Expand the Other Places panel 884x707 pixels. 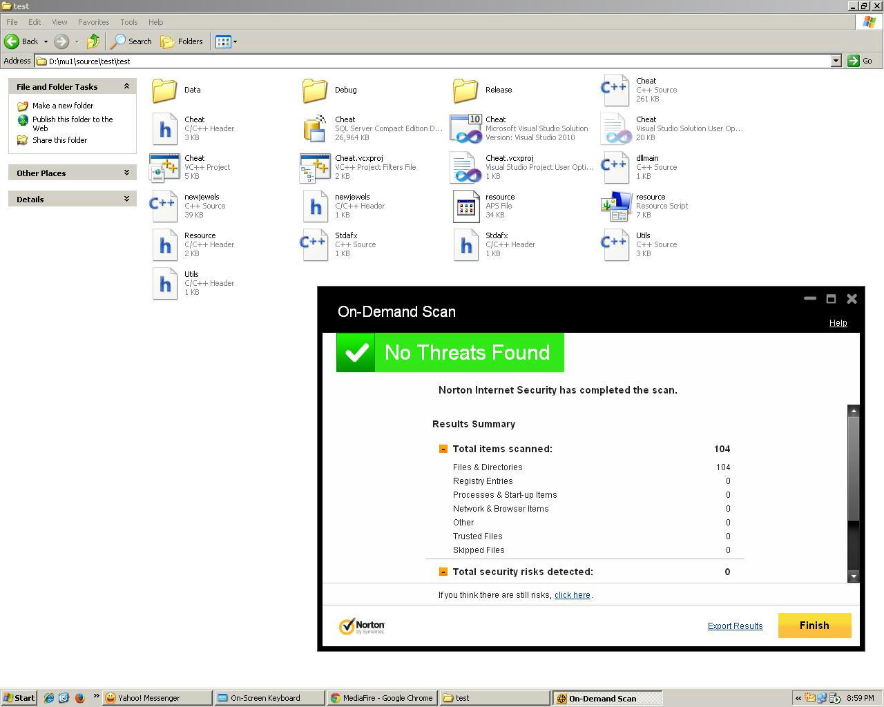(x=126, y=173)
